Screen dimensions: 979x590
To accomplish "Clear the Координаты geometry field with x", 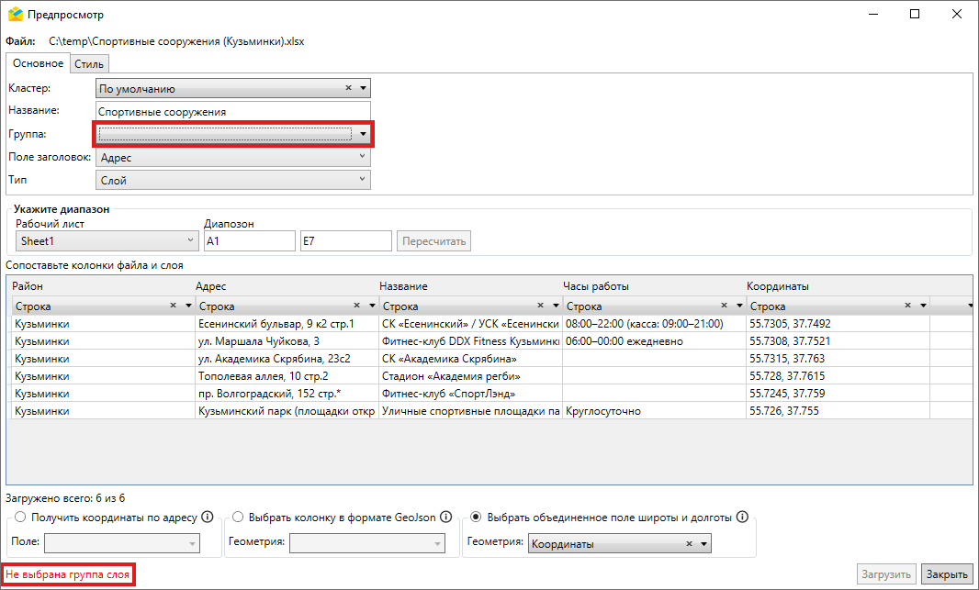I will [689, 544].
